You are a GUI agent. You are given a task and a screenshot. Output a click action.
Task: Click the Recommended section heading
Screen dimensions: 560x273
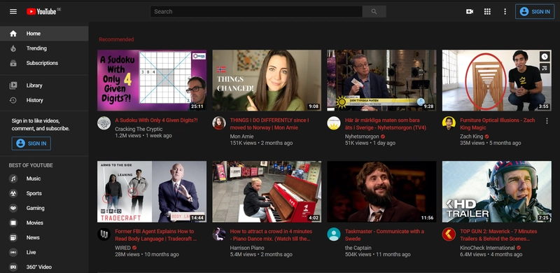[116, 39]
